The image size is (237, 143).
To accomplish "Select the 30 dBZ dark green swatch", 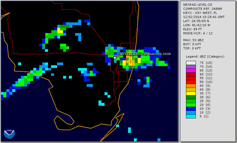I will coord(191,97).
